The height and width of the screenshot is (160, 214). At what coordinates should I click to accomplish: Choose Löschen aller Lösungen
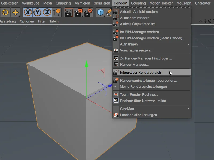[152, 115]
